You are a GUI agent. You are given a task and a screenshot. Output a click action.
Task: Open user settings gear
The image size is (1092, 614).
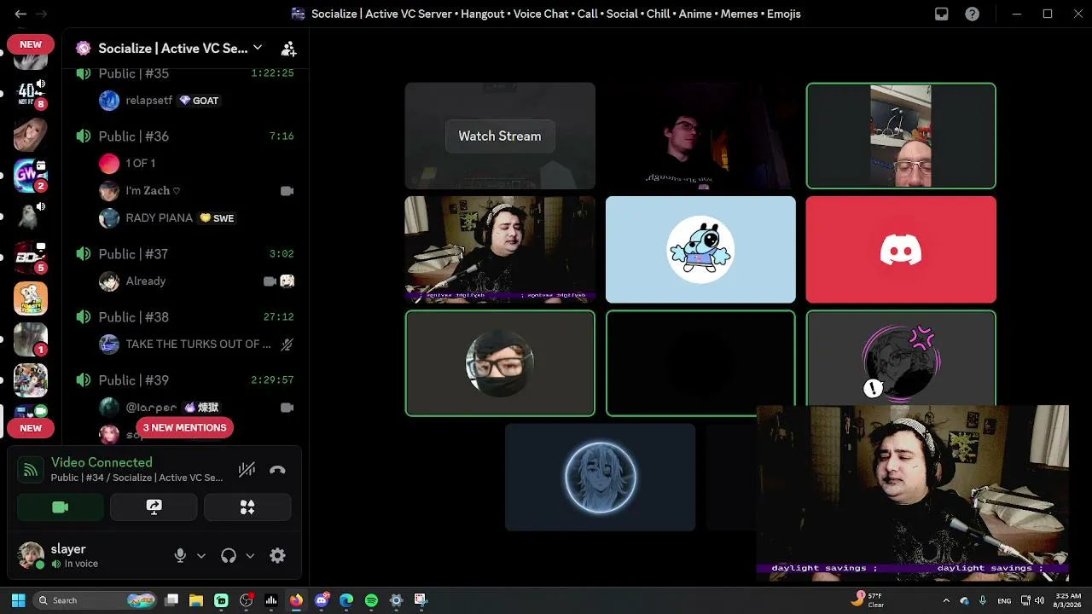[x=277, y=556]
